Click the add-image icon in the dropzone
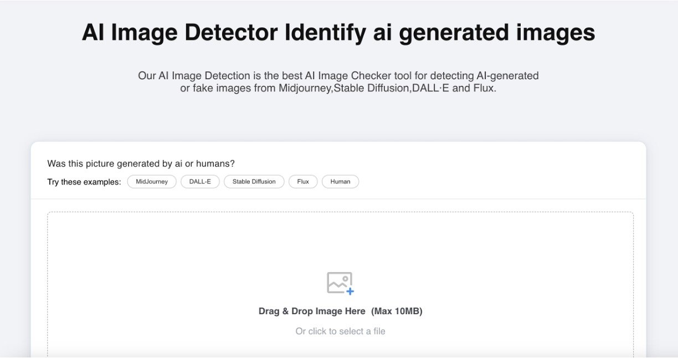This screenshot has height=358, width=678. point(340,283)
